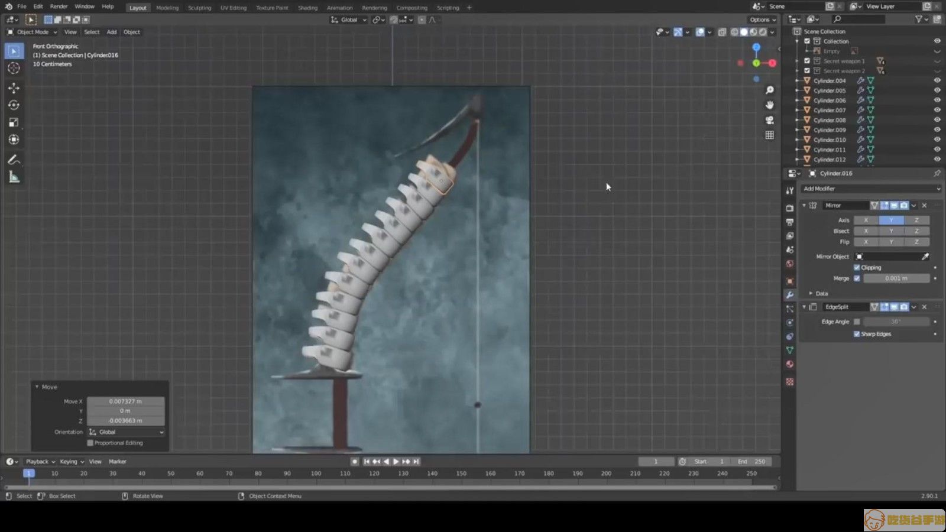
Task: Toggle Sharp Edges checkbox
Action: 857,334
